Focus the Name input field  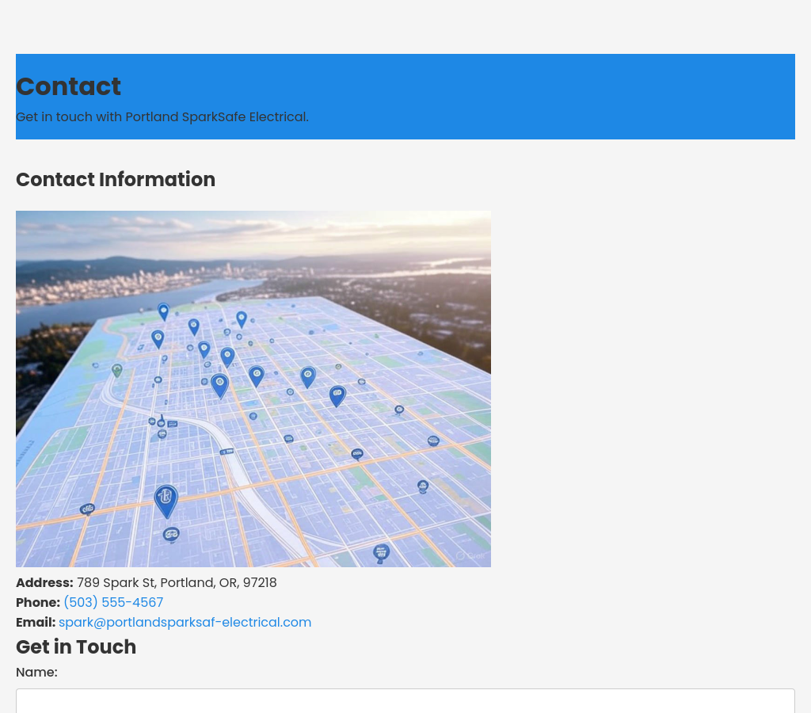(405, 701)
